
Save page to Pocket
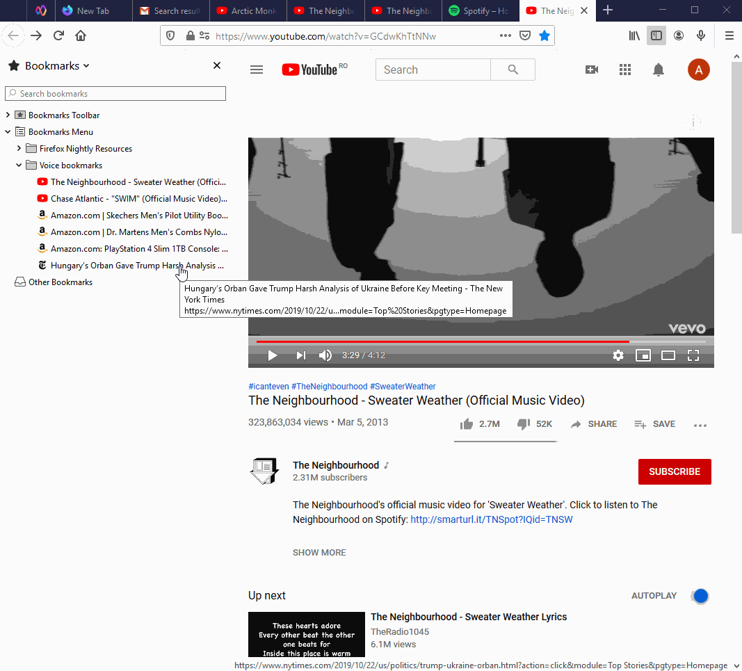(x=525, y=35)
